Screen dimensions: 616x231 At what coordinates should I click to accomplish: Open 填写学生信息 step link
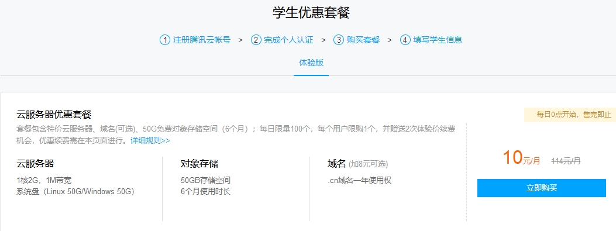438,40
